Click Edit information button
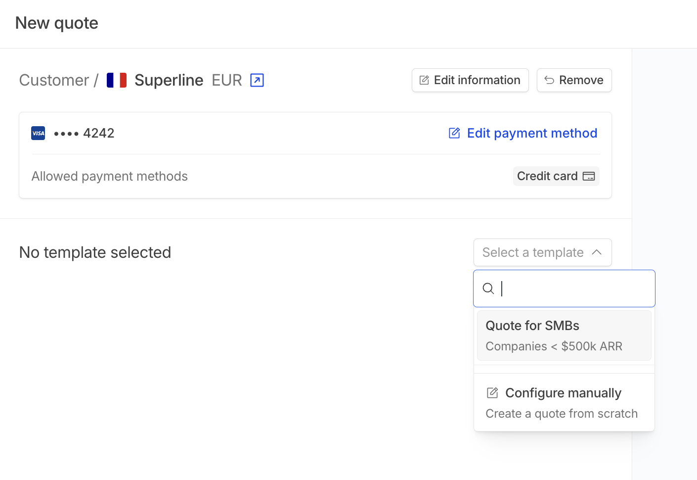 (470, 80)
